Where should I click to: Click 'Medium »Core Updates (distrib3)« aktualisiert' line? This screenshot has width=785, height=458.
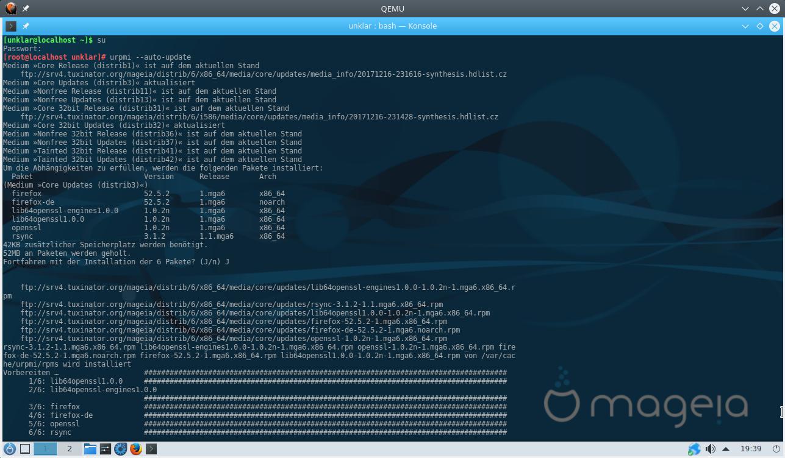click(x=99, y=83)
